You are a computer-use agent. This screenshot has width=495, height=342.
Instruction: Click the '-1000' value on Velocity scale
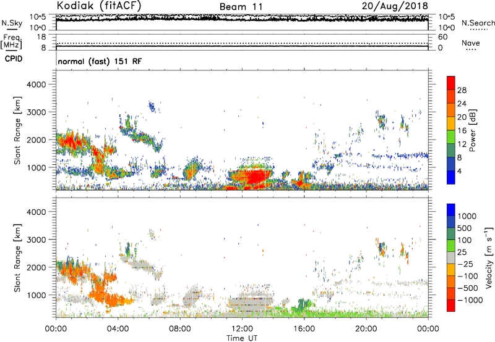point(470,300)
